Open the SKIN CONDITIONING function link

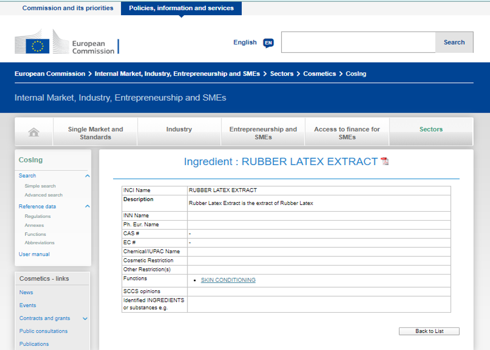click(x=228, y=280)
